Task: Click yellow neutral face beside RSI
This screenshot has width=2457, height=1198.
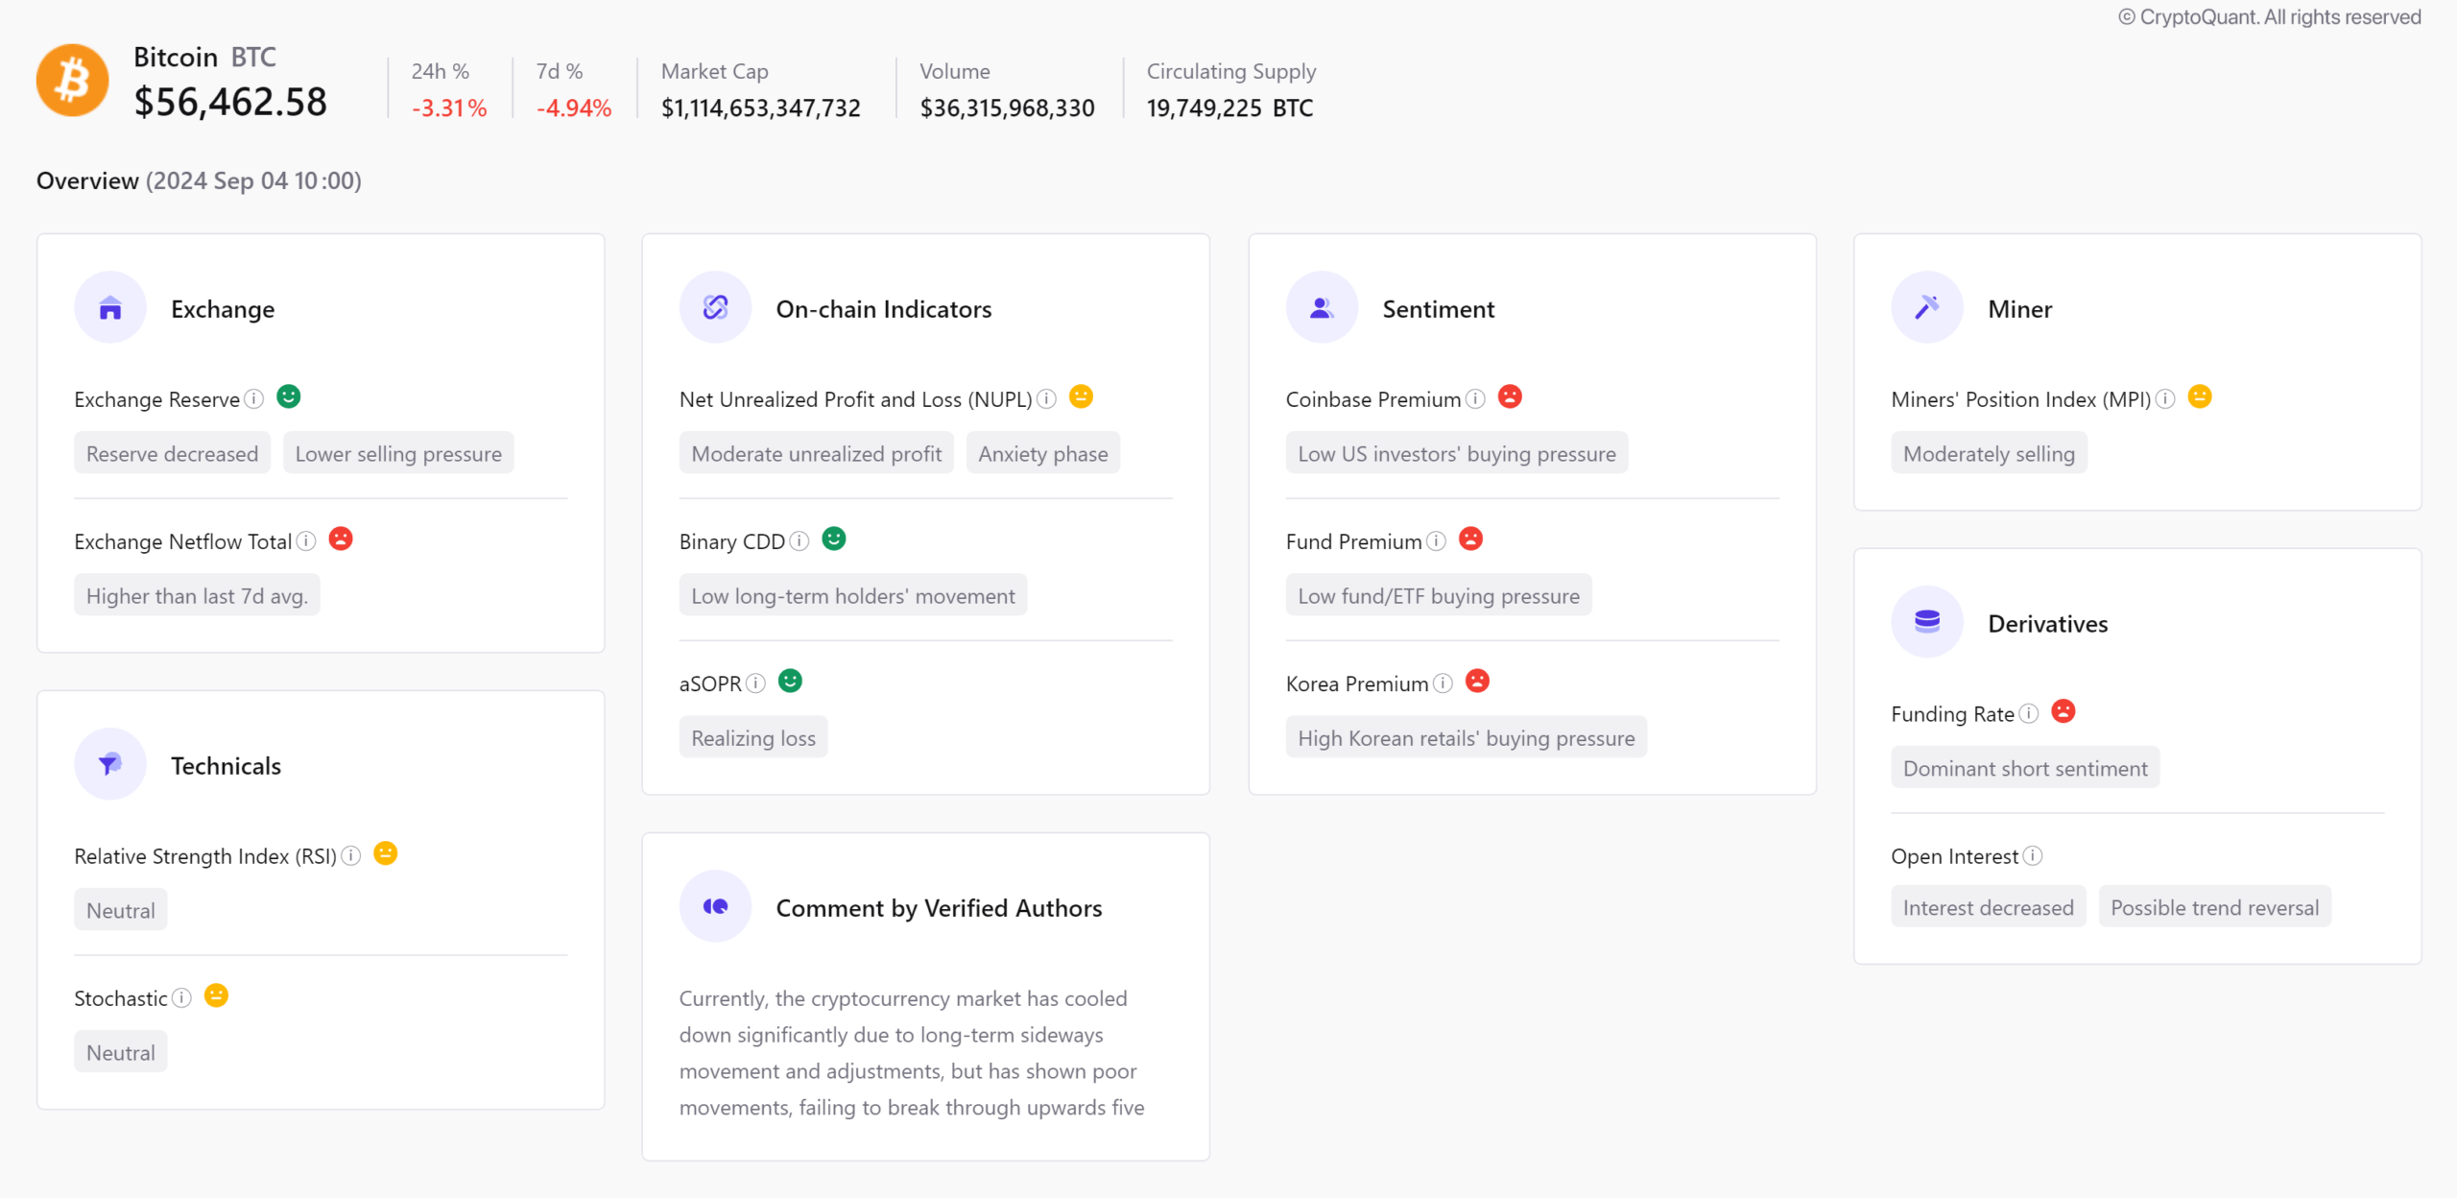Action: (386, 853)
